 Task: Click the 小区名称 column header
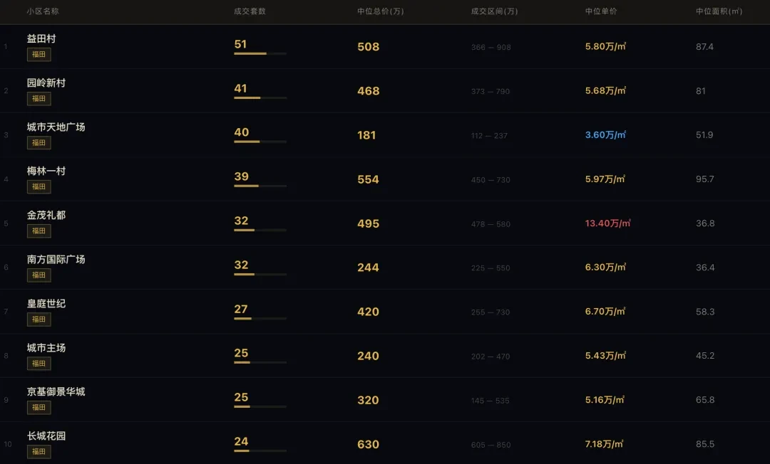coord(43,11)
